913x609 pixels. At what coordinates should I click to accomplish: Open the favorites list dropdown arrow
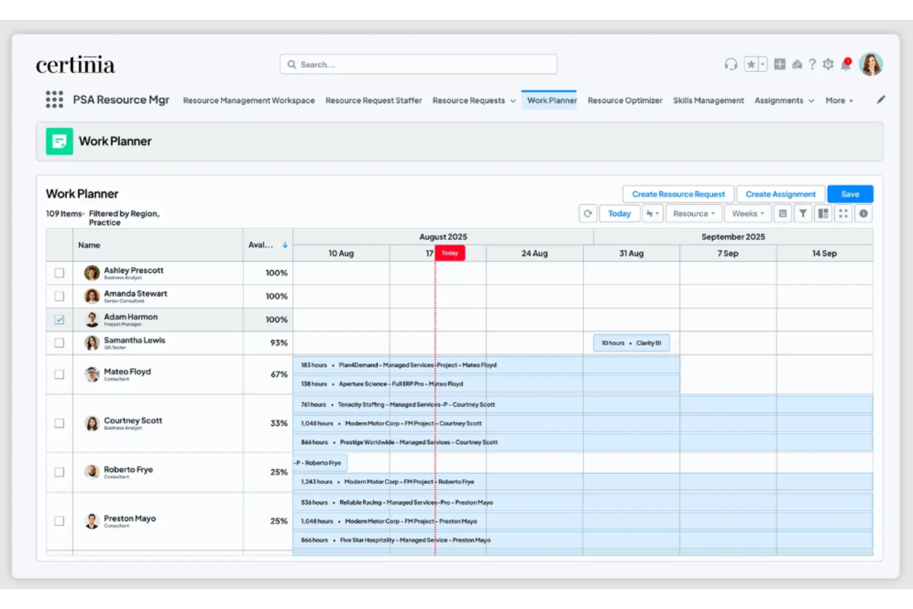762,64
